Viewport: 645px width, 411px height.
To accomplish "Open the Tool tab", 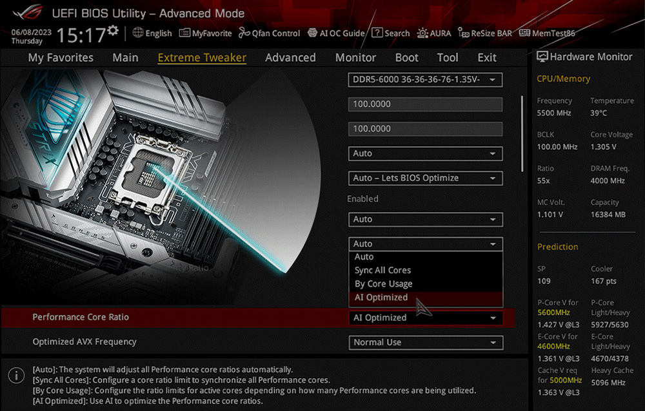I will pos(448,57).
